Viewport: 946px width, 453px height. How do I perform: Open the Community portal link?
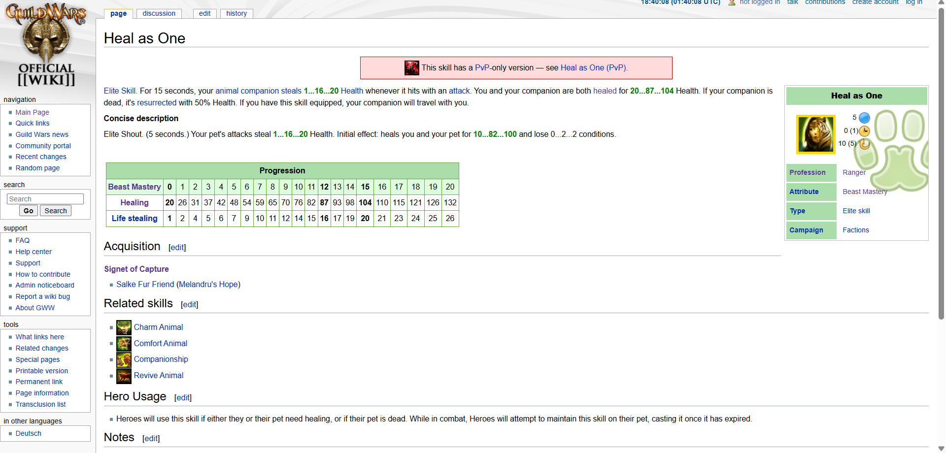[43, 146]
